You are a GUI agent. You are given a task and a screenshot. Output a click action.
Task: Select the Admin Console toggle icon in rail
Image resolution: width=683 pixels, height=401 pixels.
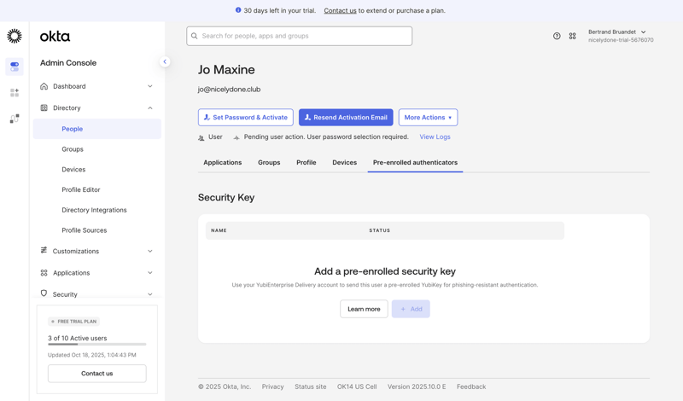15,67
